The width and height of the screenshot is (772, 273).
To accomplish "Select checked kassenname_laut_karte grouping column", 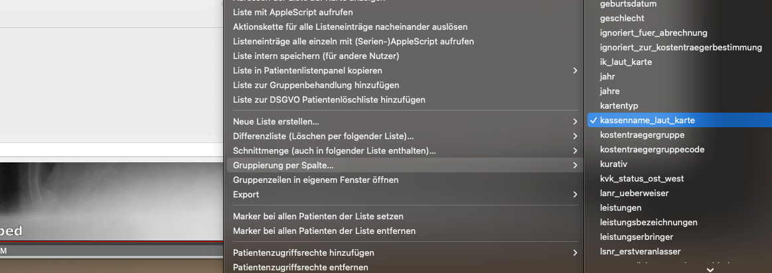I will click(680, 120).
